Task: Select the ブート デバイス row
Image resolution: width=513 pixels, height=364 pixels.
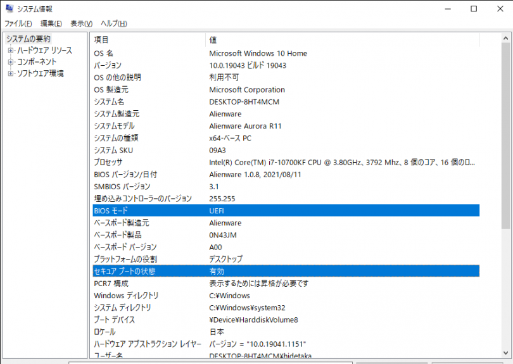Action: coord(286,320)
